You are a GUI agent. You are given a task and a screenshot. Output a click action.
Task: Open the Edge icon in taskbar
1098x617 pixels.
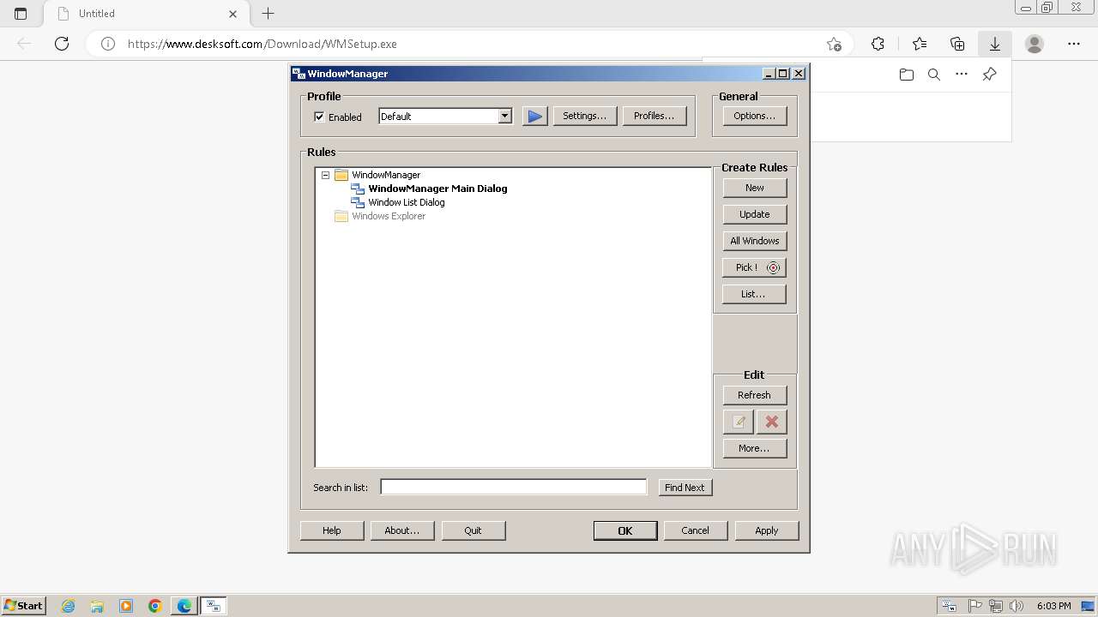tap(184, 606)
